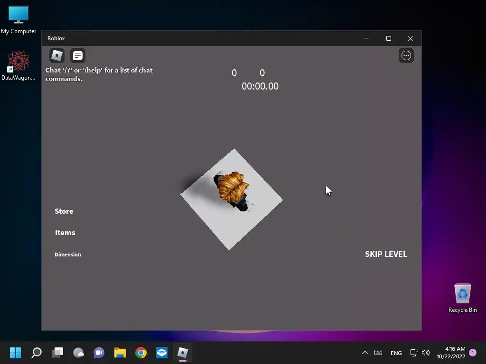
Task: Open taskbar Search
Action: point(36,353)
